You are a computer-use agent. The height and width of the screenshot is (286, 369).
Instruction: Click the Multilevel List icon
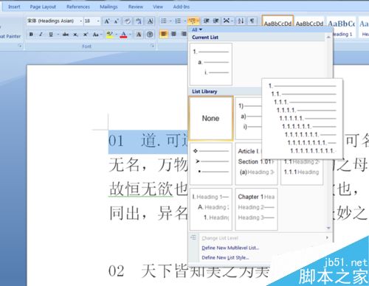tap(193, 21)
